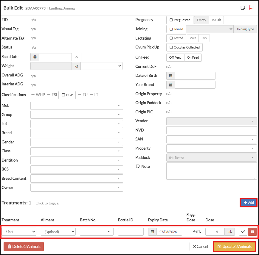Viewport: 259px width, 255px height.
Task: Click into the NVD text field
Action: click(211, 130)
